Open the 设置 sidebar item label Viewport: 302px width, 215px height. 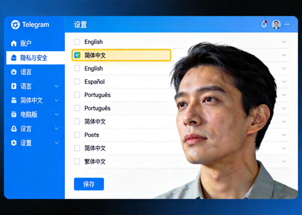26,143
